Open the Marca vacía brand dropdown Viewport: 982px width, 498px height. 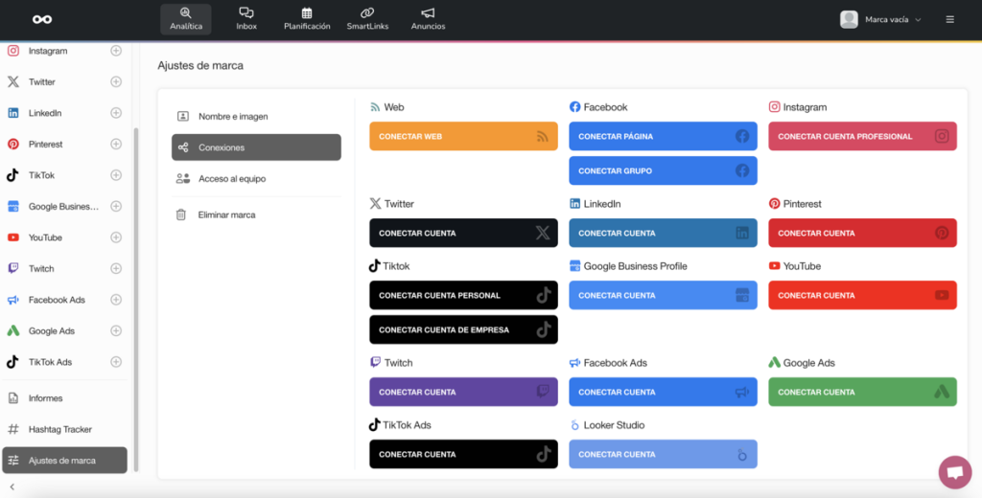point(893,19)
